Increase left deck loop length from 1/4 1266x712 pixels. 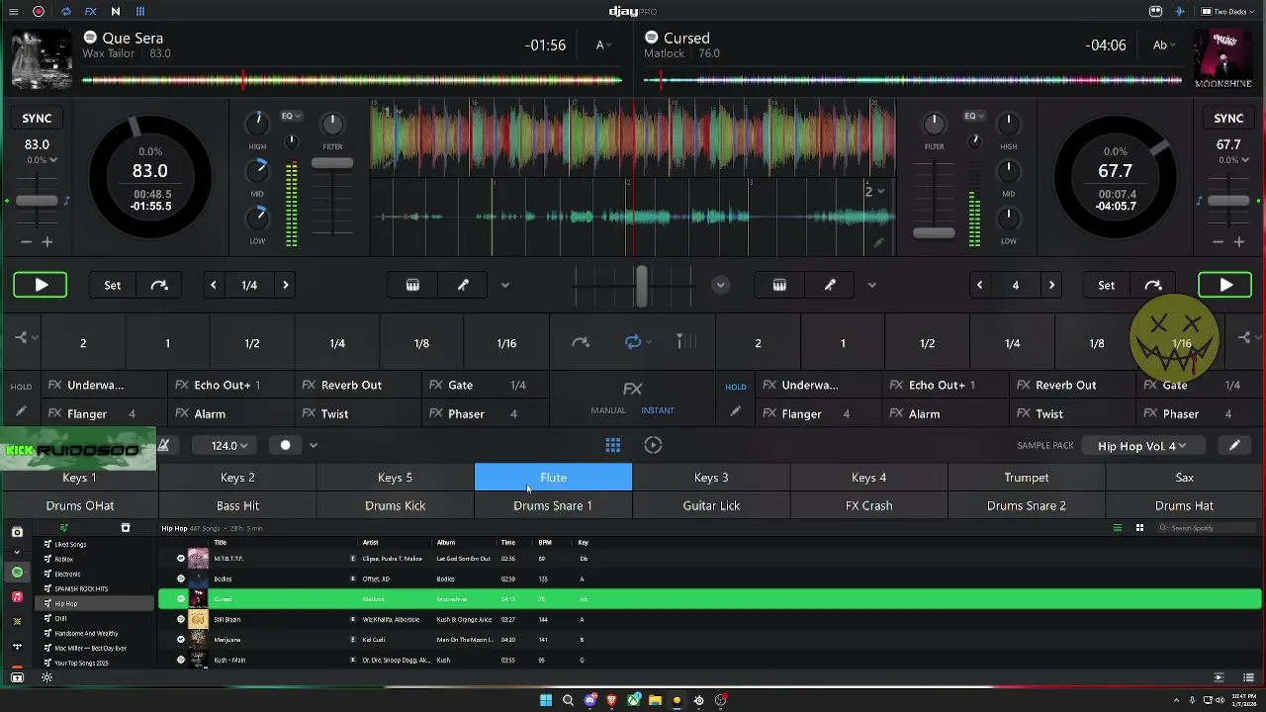click(286, 285)
